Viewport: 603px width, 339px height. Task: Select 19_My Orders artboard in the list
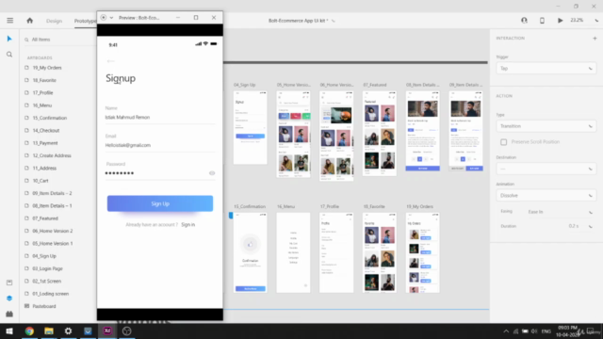pos(47,68)
